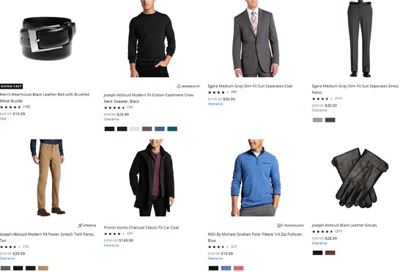The width and height of the screenshot is (403, 272).
Task: Click the Modern Fit badge icon
Action: point(179,87)
